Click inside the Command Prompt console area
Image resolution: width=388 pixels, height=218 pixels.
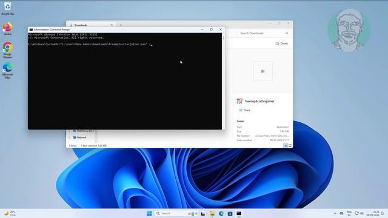pos(125,81)
